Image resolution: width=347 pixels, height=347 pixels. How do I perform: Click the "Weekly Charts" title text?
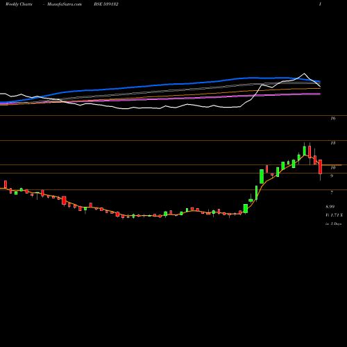coord(19,4)
